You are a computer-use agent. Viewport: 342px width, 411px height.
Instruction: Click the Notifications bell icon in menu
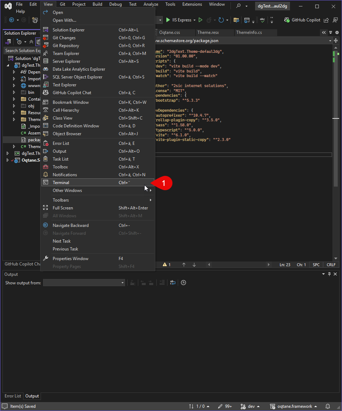pos(46,174)
